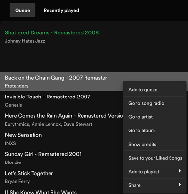Viewport: 188px width, 194px height.
Task: Open the Blondie artist link
Action: click(13, 162)
